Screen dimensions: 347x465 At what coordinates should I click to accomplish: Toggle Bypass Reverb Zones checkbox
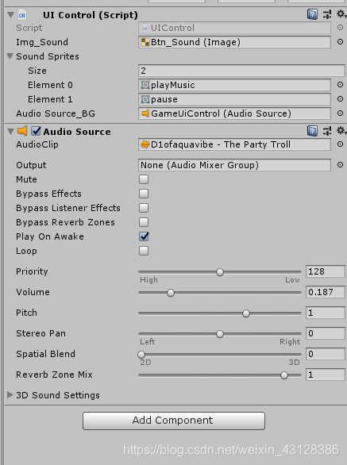(x=144, y=222)
